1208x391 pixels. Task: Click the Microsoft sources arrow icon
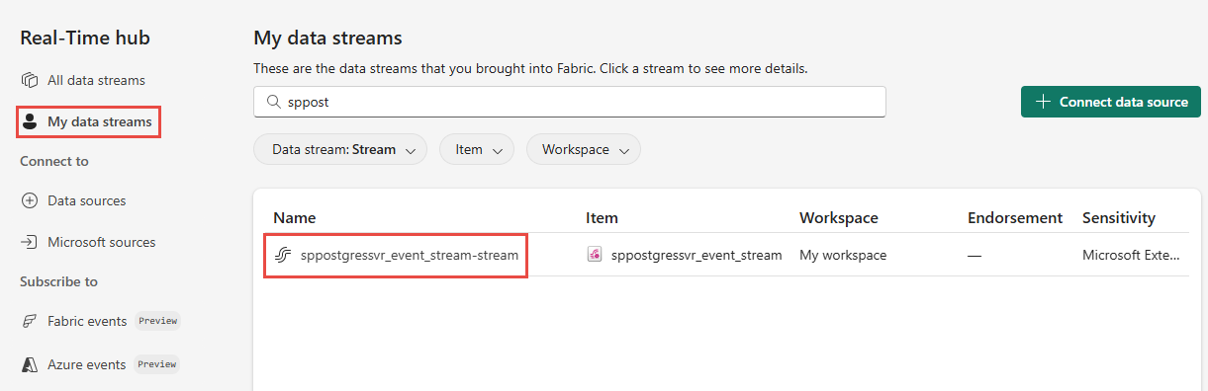[30, 242]
